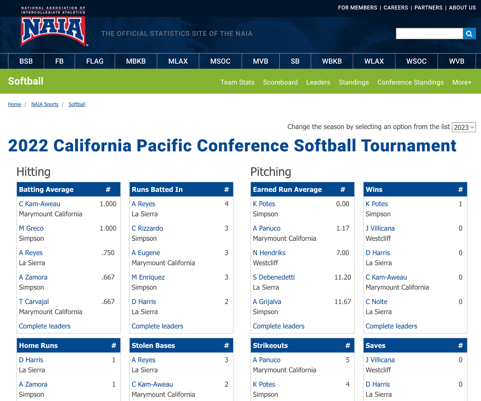Click the Softball heading in green bar
The width and height of the screenshot is (481, 401).
tap(26, 81)
